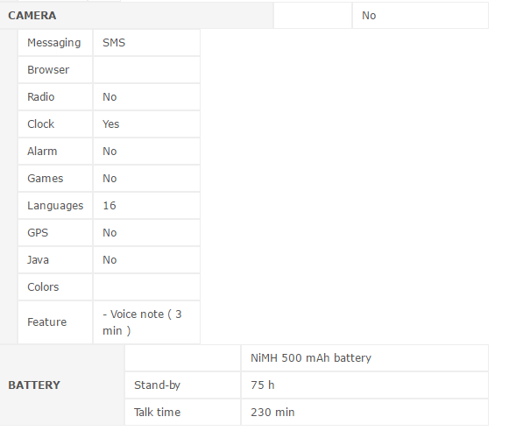The height and width of the screenshot is (445, 523).
Task: Select the Colors label cell
Action: (55, 287)
